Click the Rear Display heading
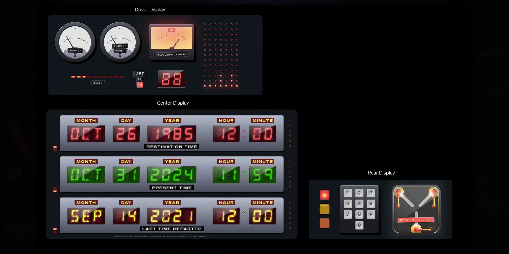Image resolution: width=509 pixels, height=254 pixels. coord(381,173)
